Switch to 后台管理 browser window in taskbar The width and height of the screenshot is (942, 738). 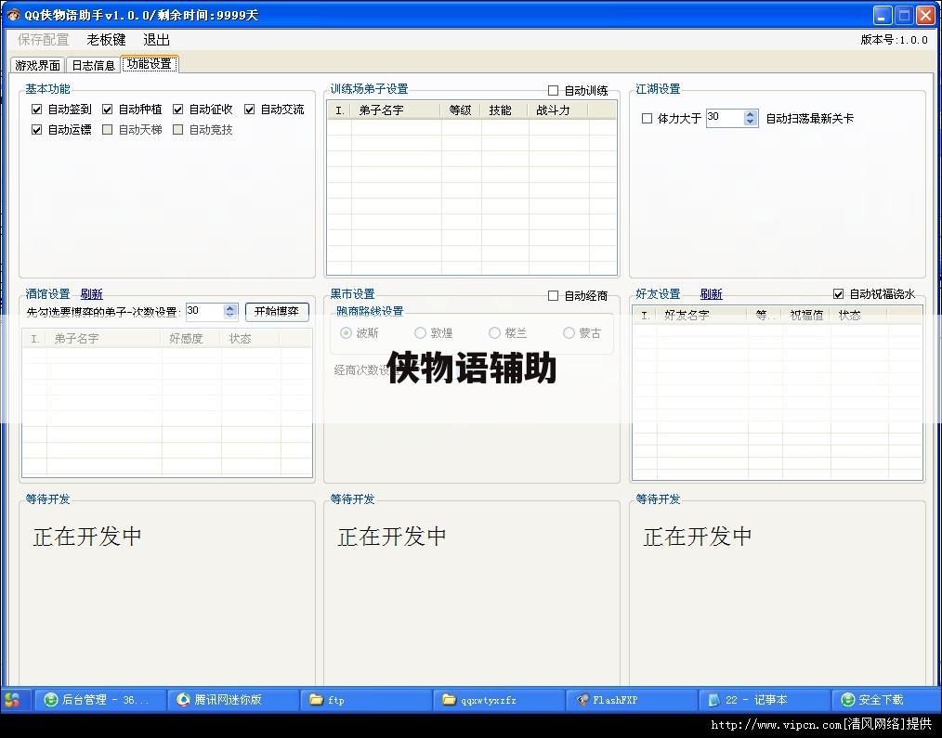pos(99,700)
